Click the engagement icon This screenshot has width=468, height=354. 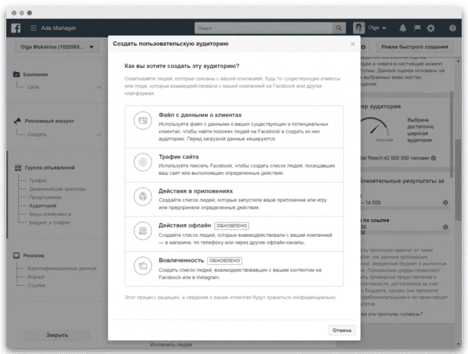pyautogui.click(x=143, y=265)
